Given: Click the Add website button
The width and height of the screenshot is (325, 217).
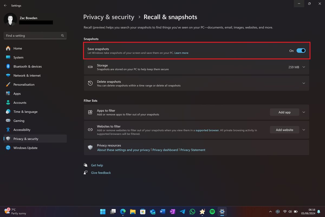Looking at the screenshot, I should [284, 130].
